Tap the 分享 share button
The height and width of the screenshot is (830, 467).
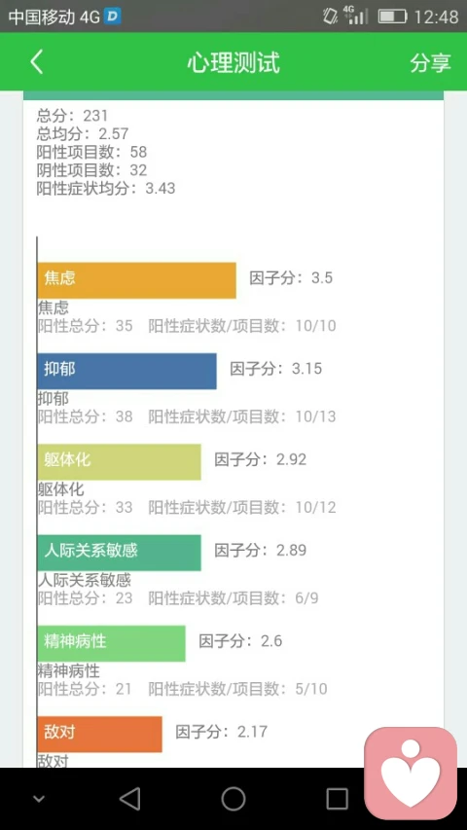pyautogui.click(x=430, y=62)
